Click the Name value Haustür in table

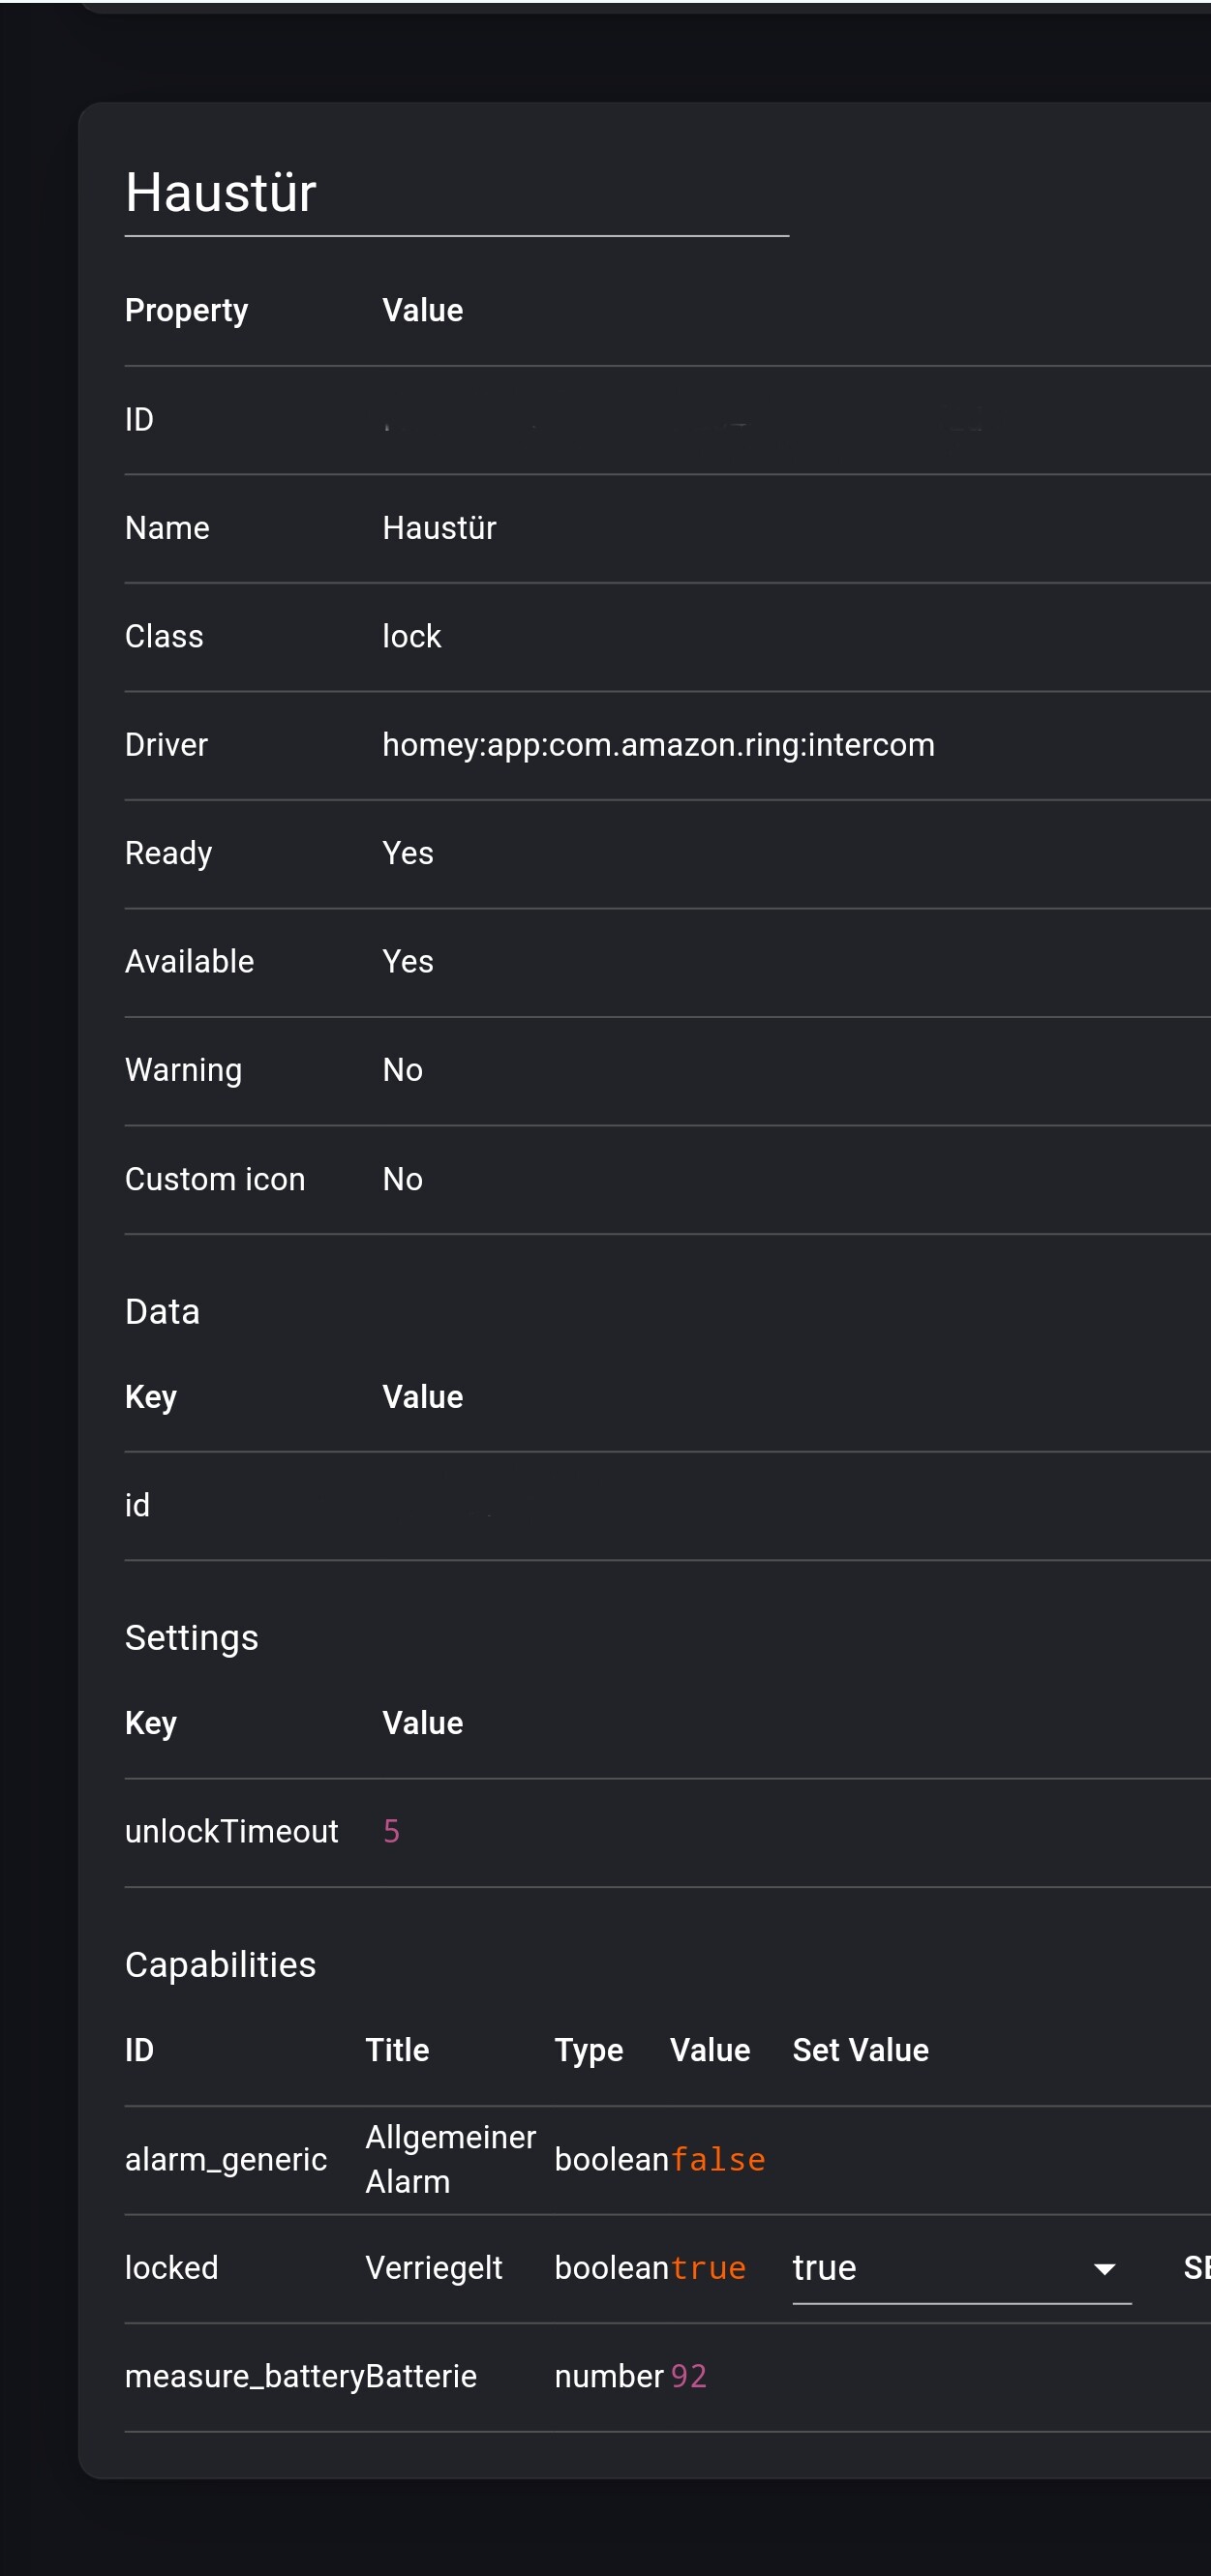click(439, 528)
